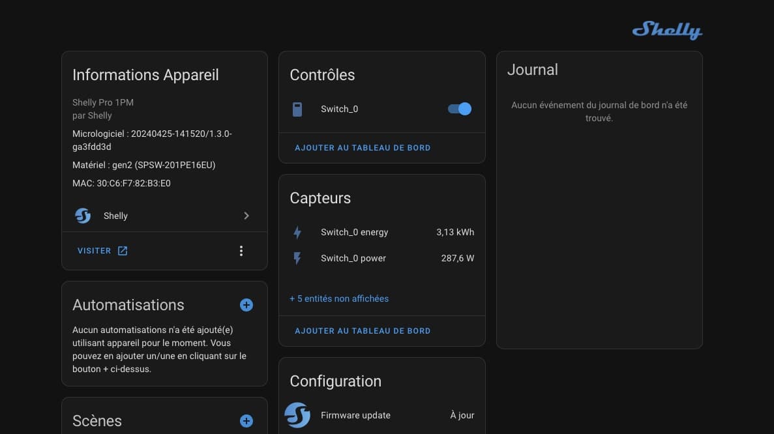Open the VISITER device link
Viewport: 774px width, 434px height.
click(x=102, y=250)
